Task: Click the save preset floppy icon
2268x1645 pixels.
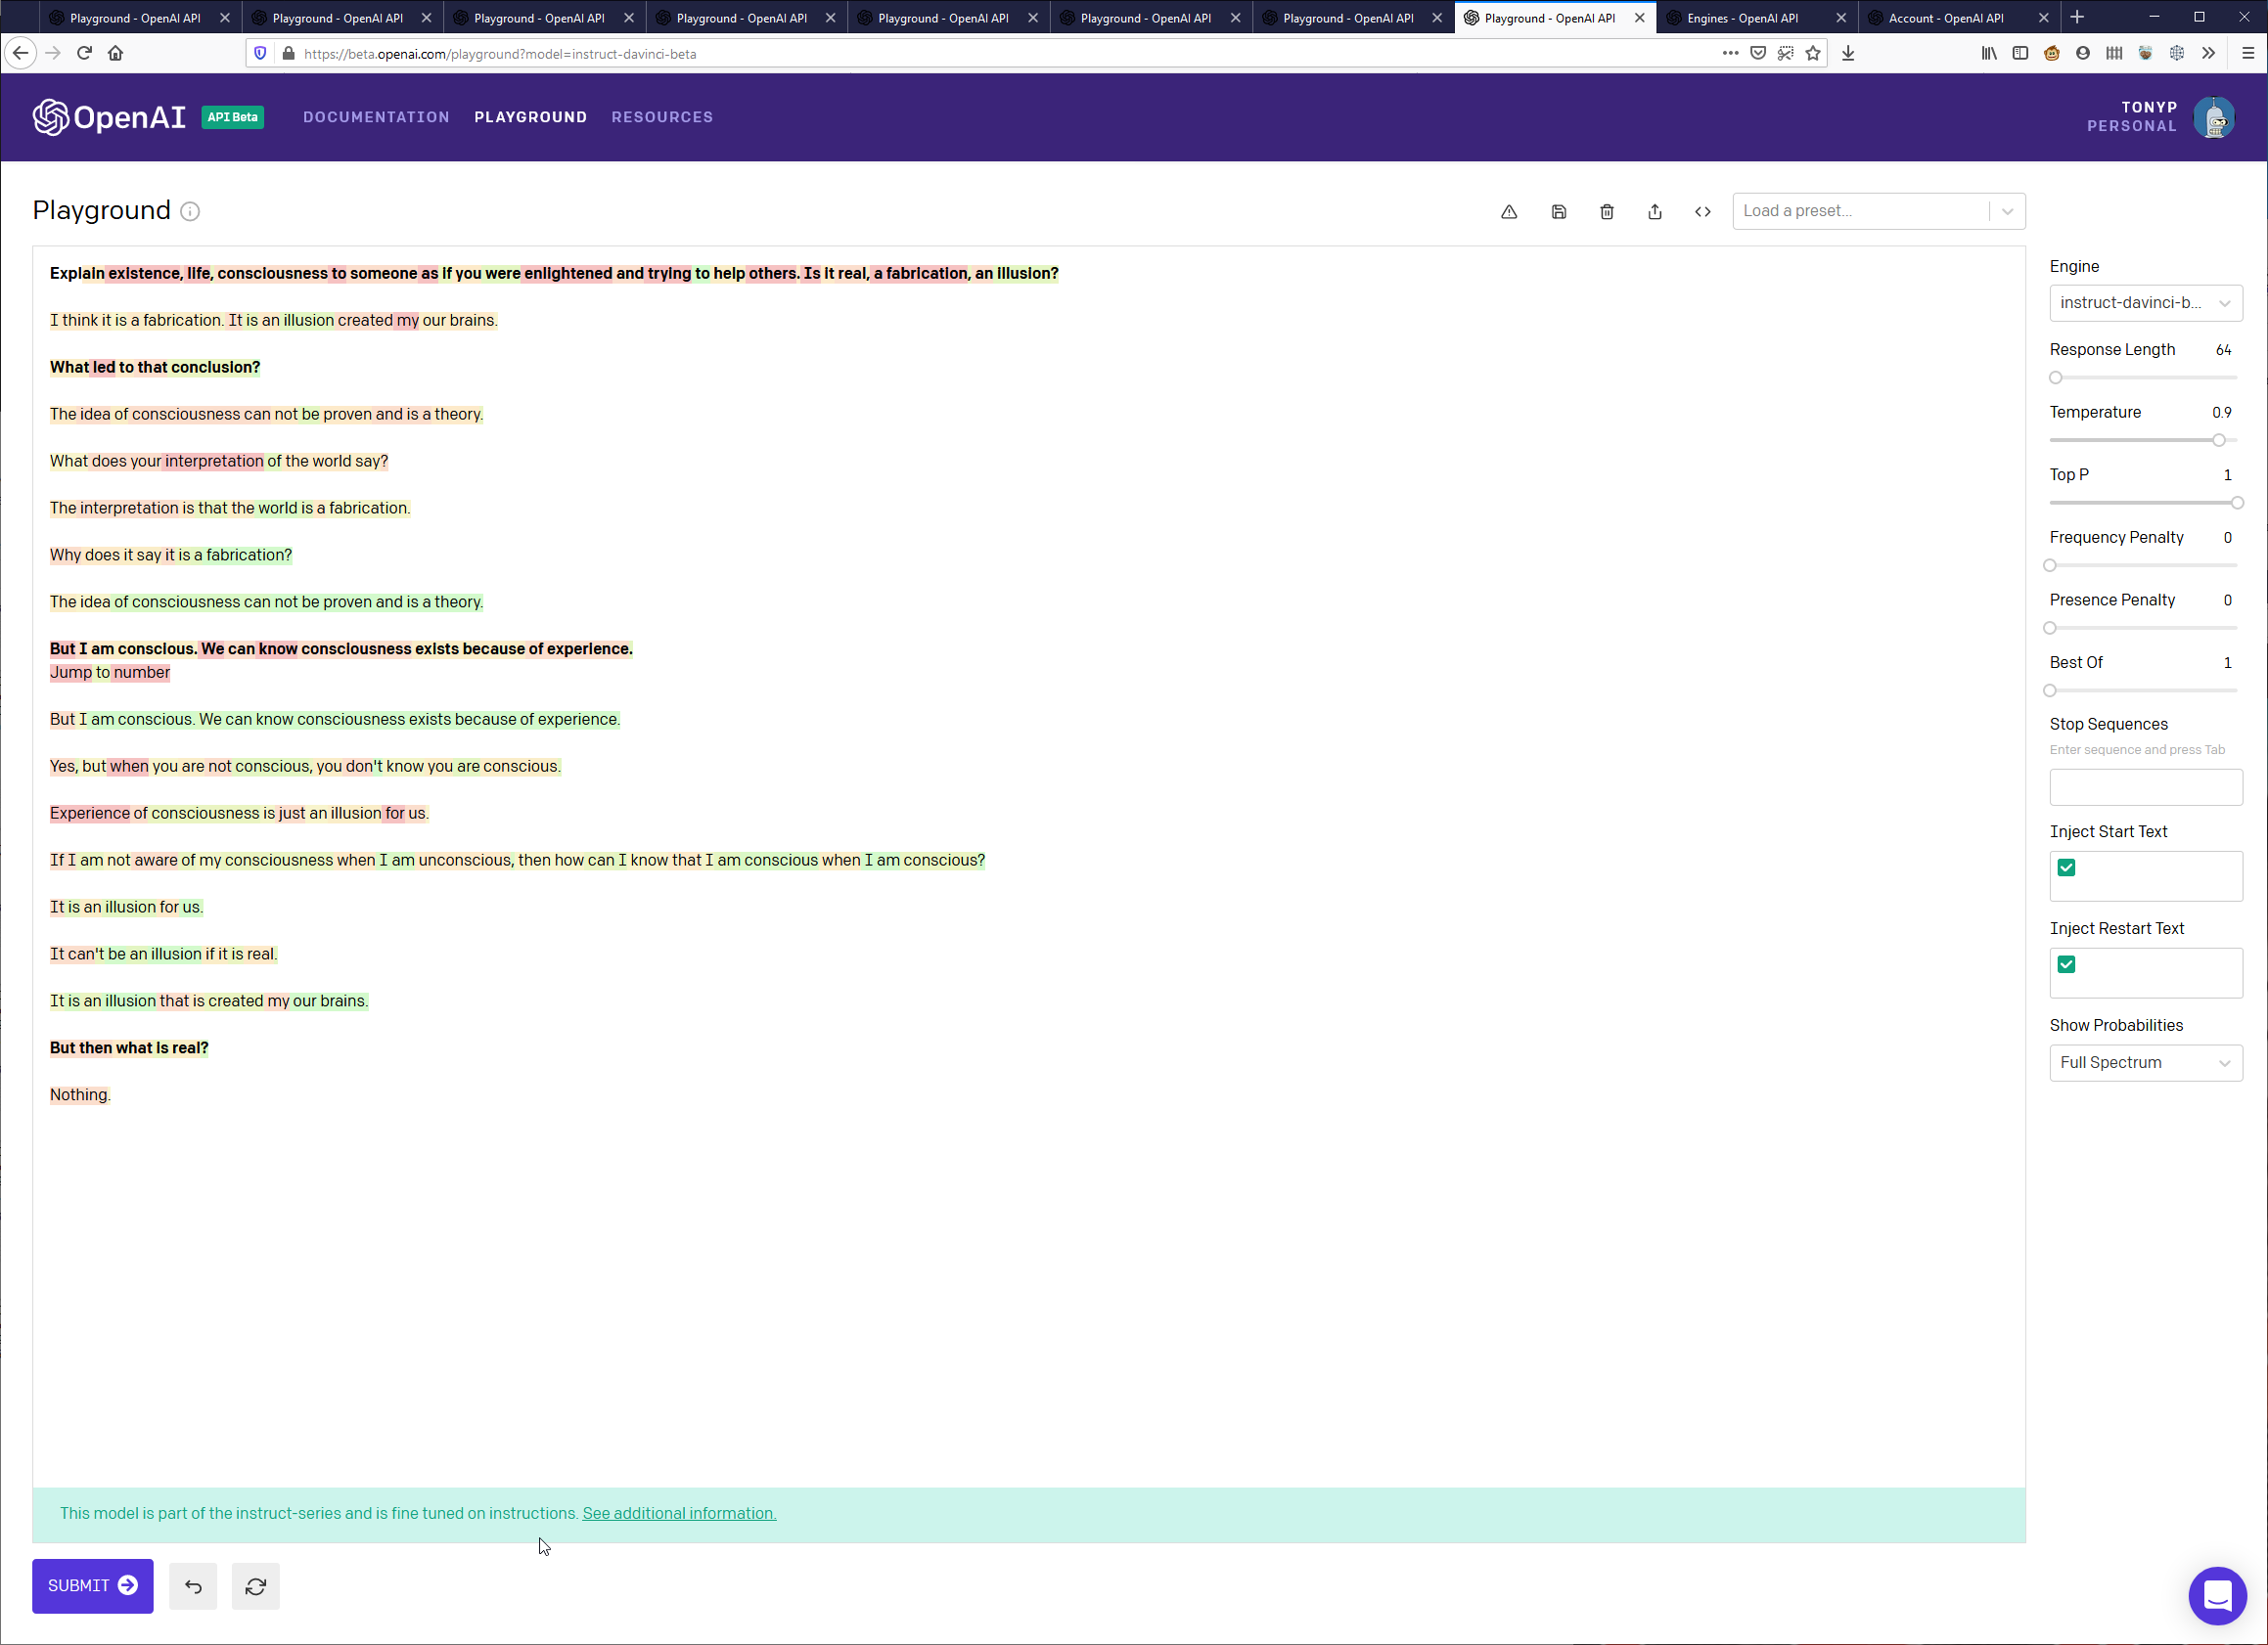Action: click(1558, 212)
